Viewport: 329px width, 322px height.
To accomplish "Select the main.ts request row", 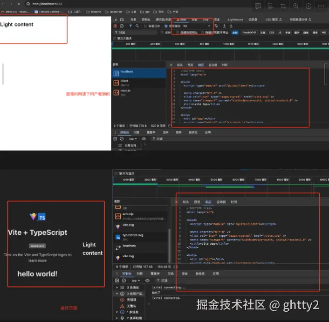I will click(x=139, y=93).
